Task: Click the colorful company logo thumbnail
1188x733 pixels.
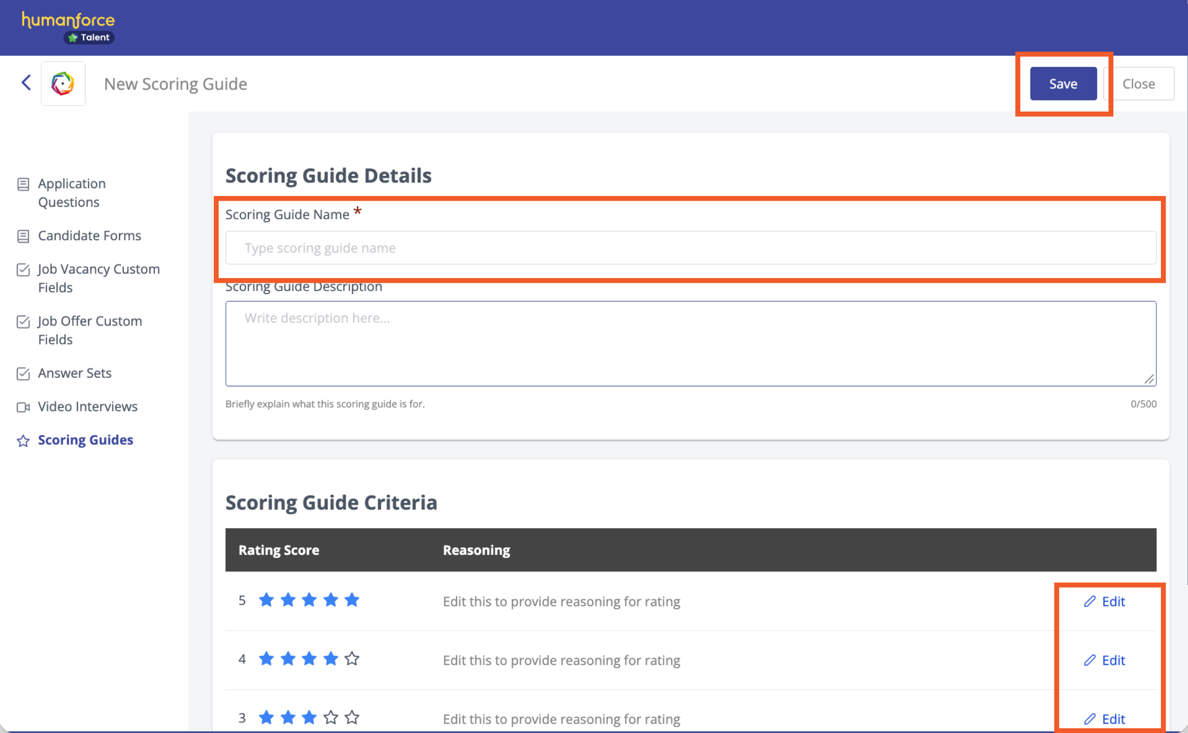Action: coord(63,84)
